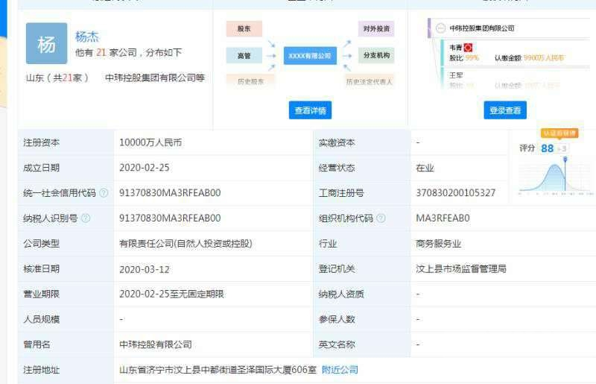The width and height of the screenshot is (596, 384).
Task: Click the 认证后修改 orange tag
Action: tap(559, 133)
